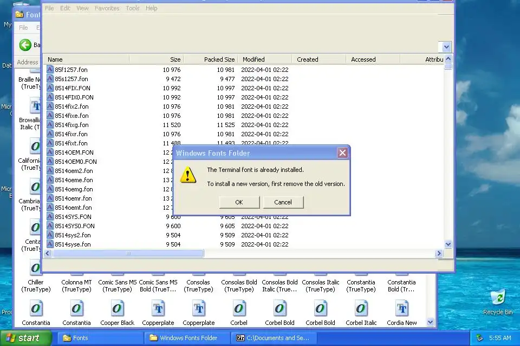Select the 8514oeme.fon file name

click(x=74, y=180)
